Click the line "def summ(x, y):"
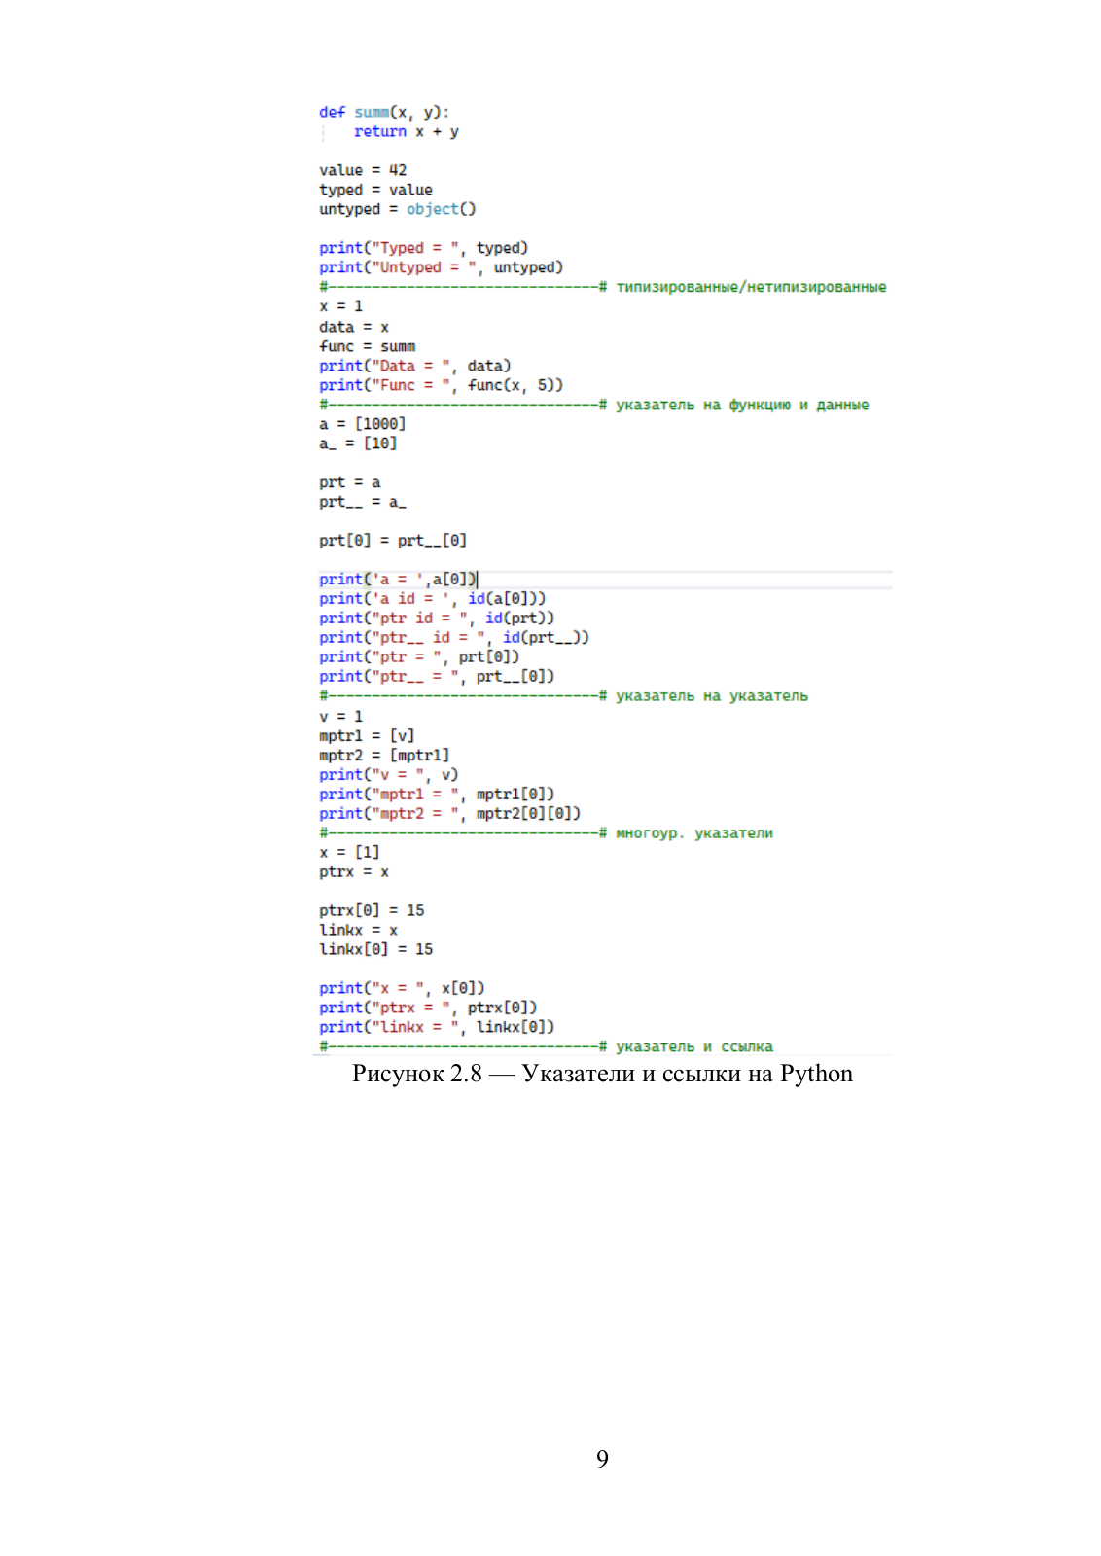 click(384, 113)
